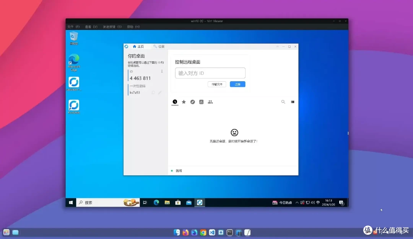Launch VS Code from the host dock
Screen dimensions: 413x239
coord(212,232)
